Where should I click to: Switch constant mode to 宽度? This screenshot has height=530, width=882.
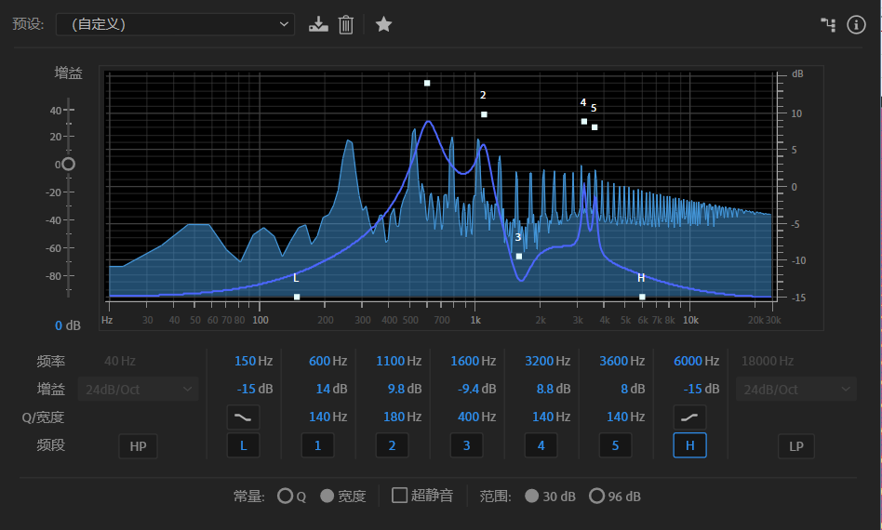click(327, 496)
